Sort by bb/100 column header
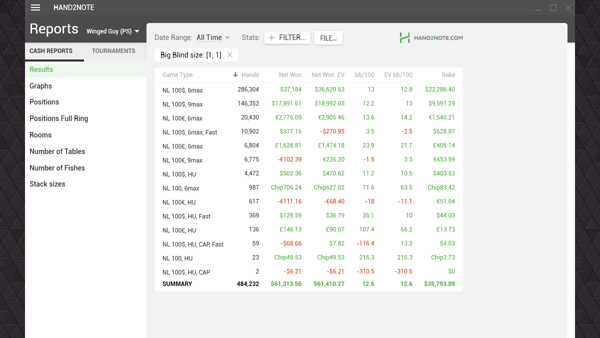This screenshot has height=338, width=600. tap(364, 75)
